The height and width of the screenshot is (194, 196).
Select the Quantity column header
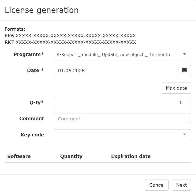(x=71, y=156)
